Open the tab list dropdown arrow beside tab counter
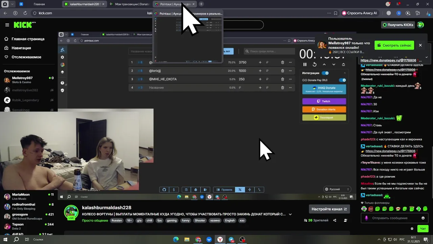Viewport: 433px width, 244px height. [13, 4]
